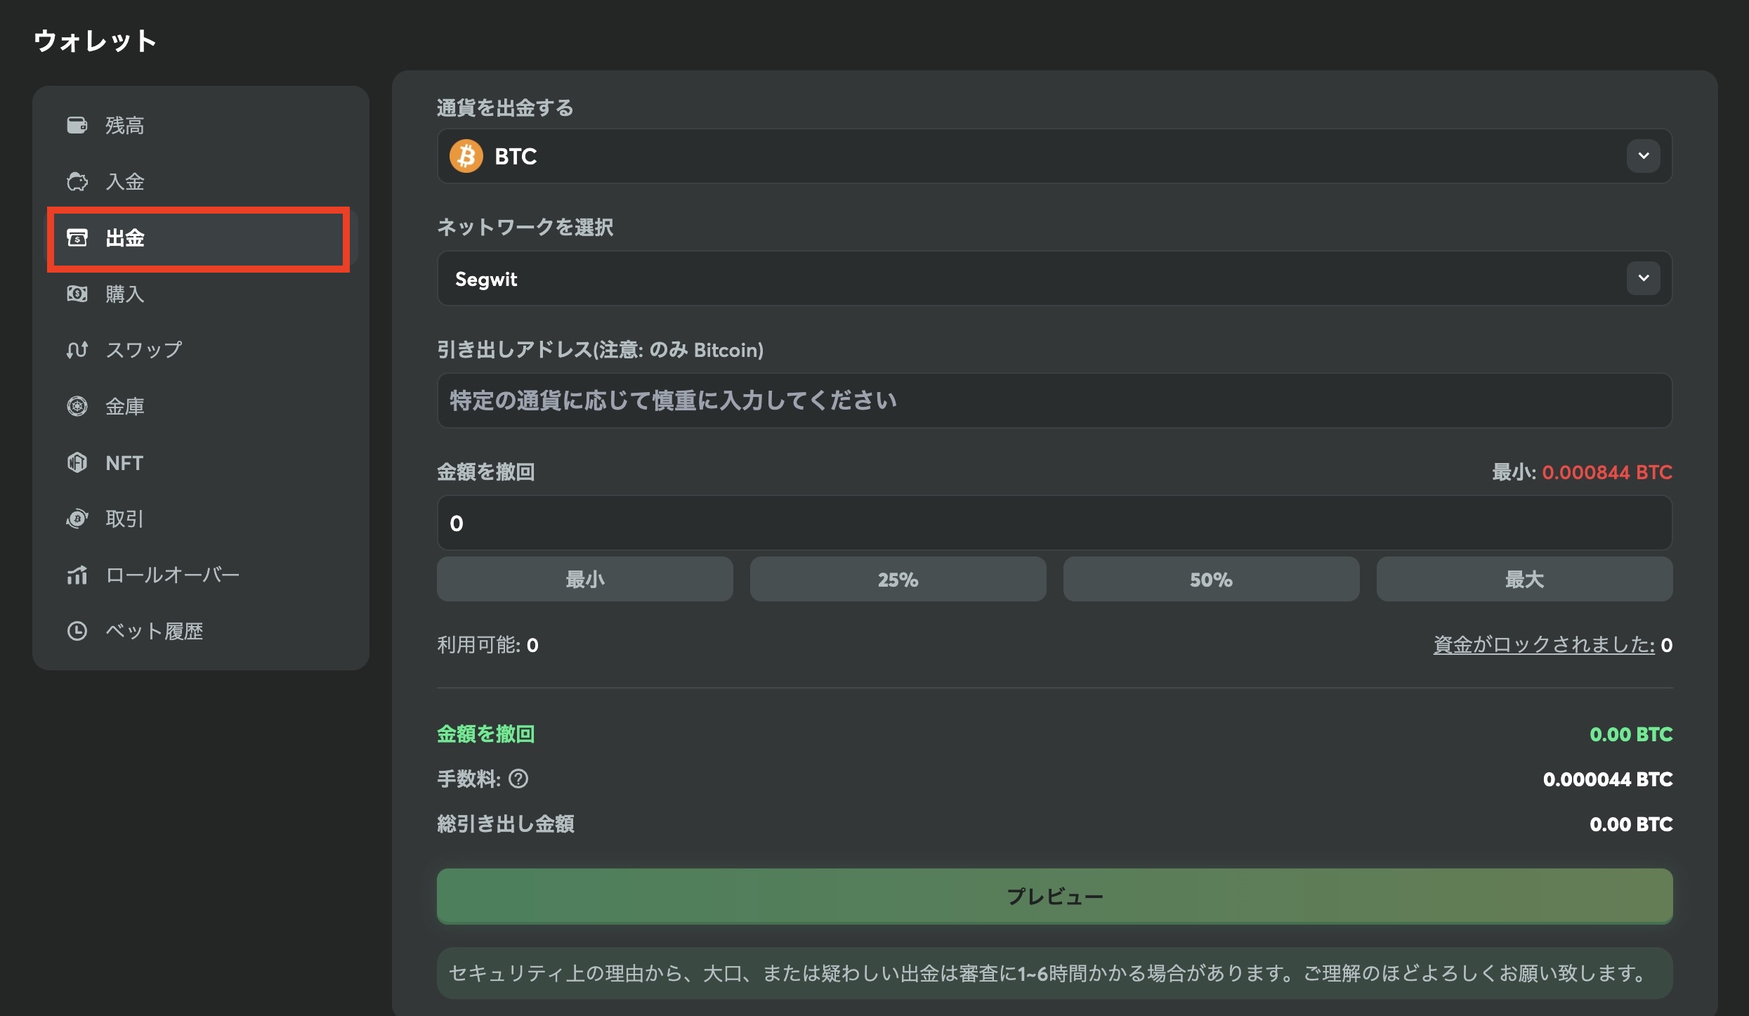Click the 利用可能: 0 text
Image resolution: width=1749 pixels, height=1016 pixels.
(x=487, y=645)
